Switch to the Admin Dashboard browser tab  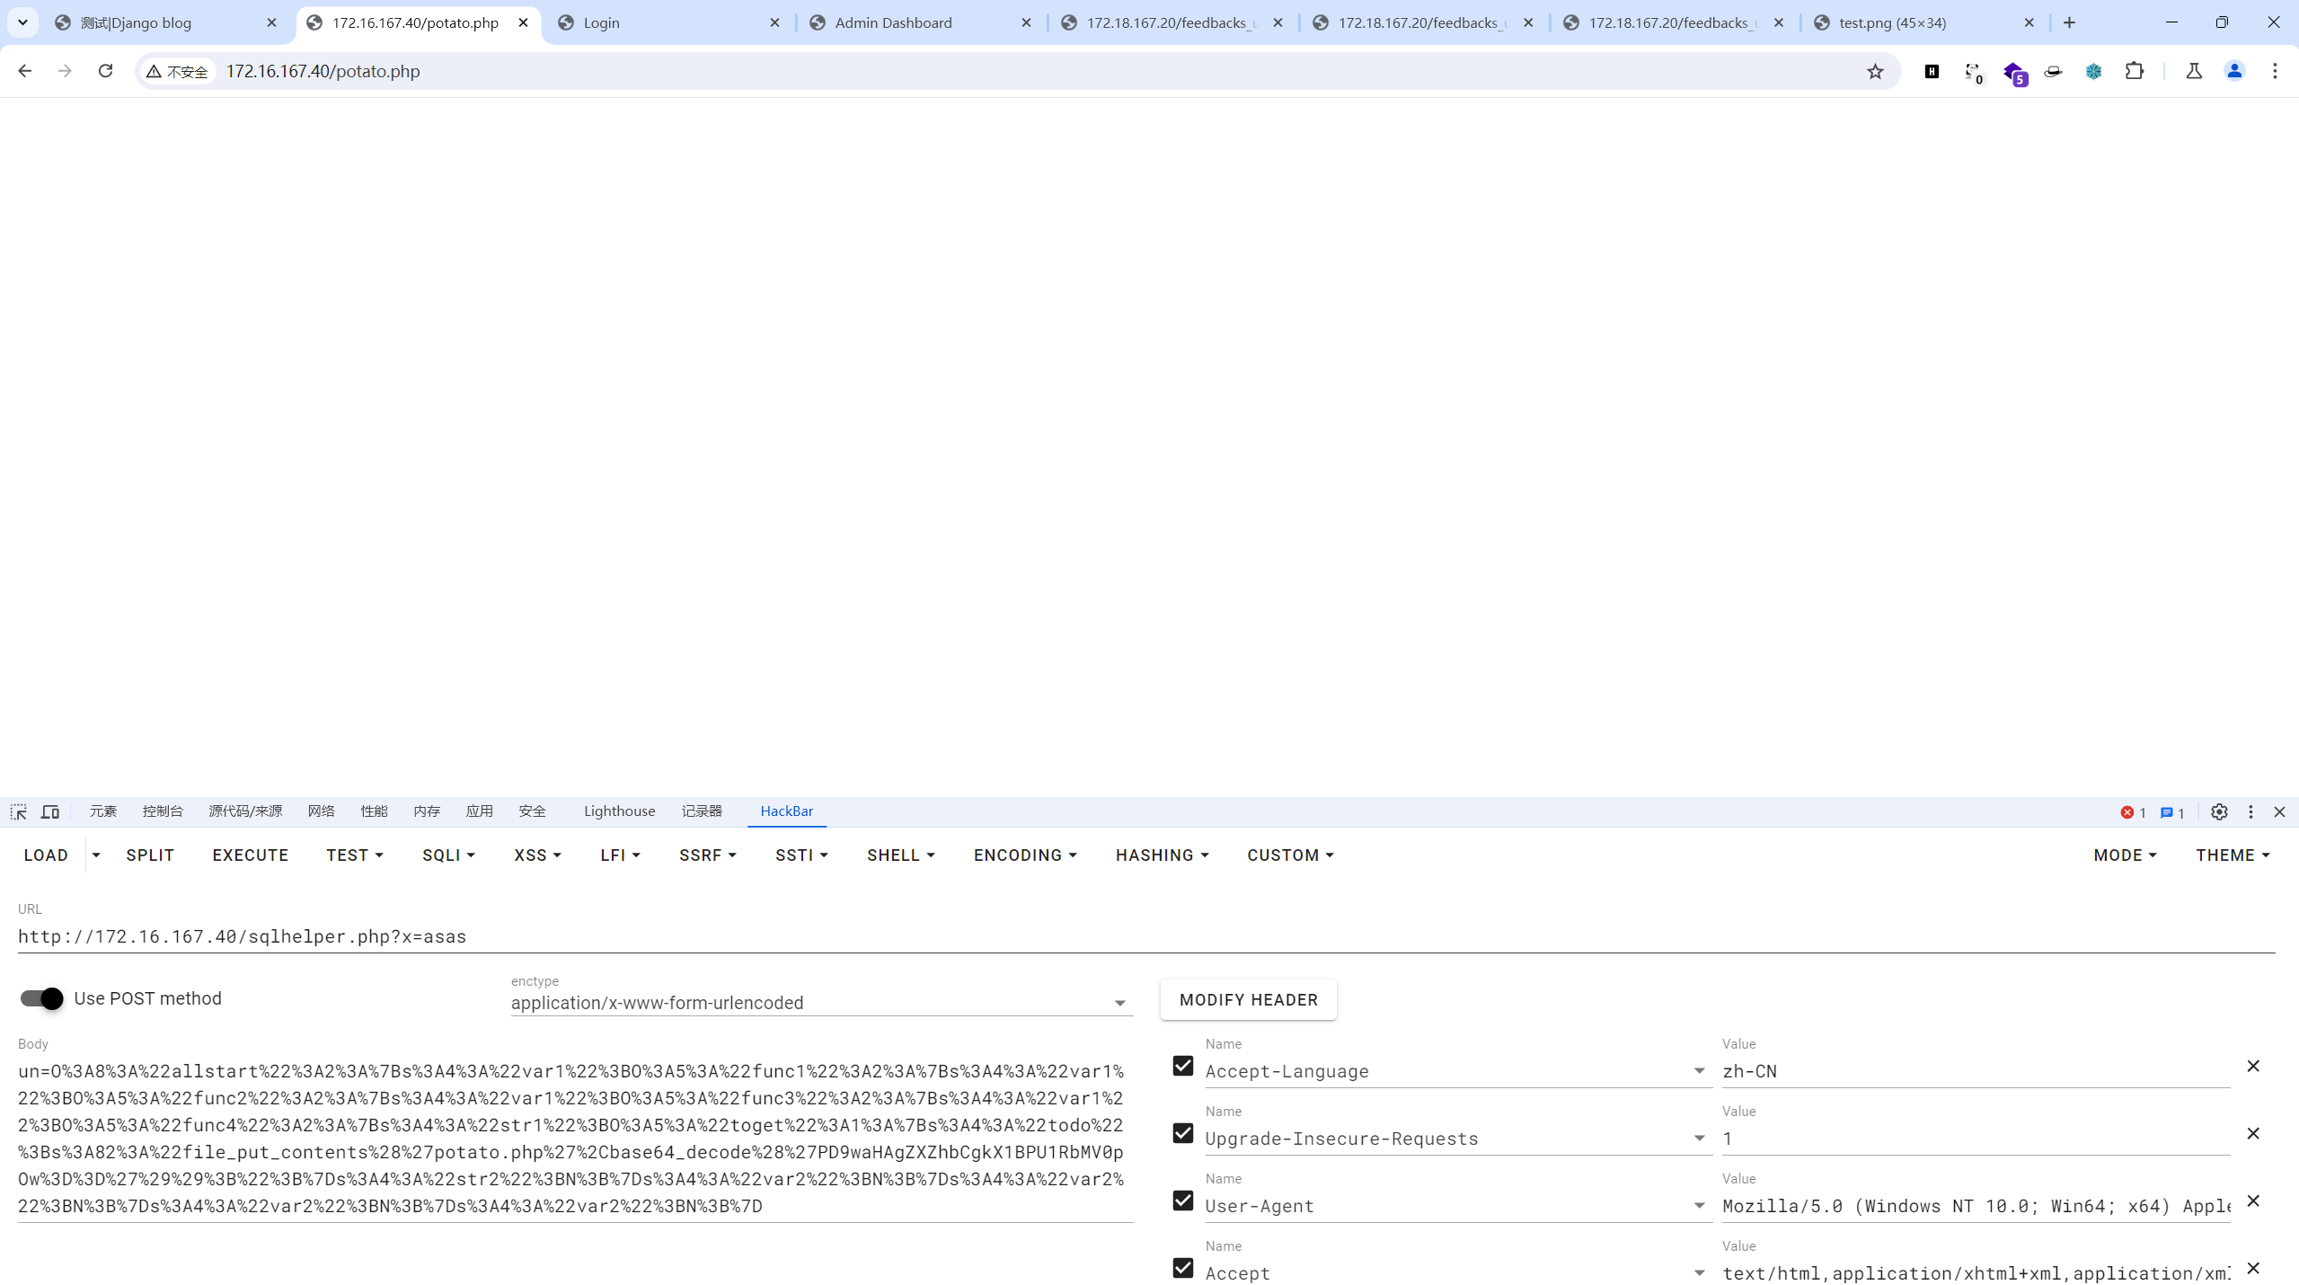893,22
